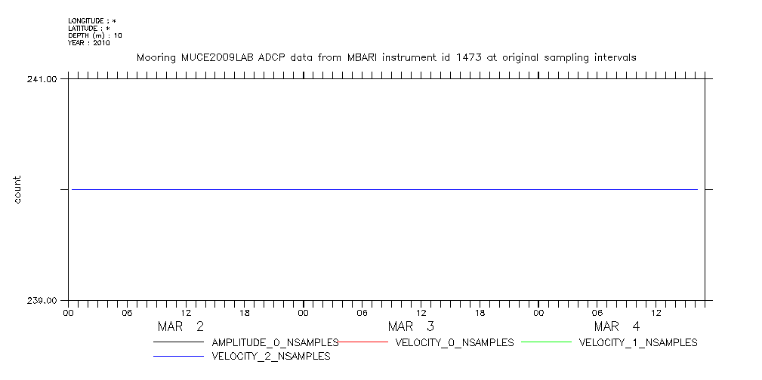Click the last 12 hour tick label
Screen dimensions: 762x380
[656, 312]
